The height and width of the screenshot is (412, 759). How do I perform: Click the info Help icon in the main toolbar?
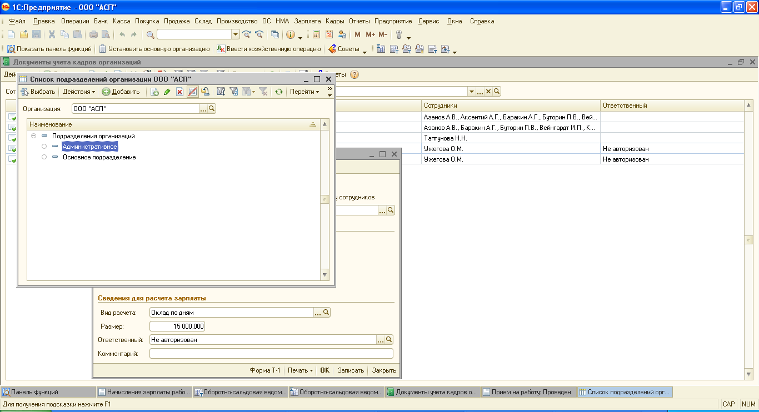tap(291, 34)
